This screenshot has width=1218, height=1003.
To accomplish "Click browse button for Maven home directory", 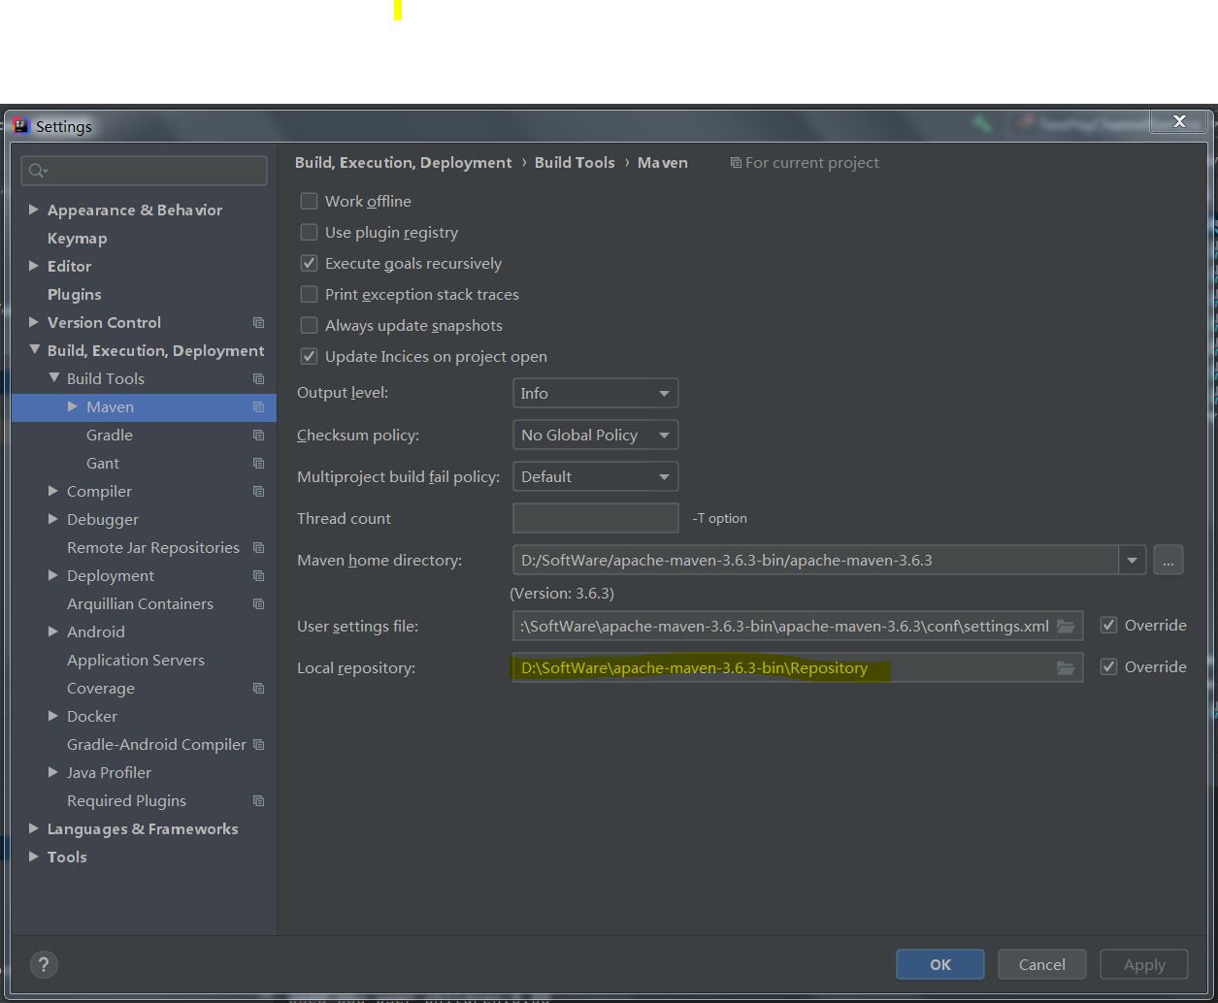I will click(x=1169, y=561).
